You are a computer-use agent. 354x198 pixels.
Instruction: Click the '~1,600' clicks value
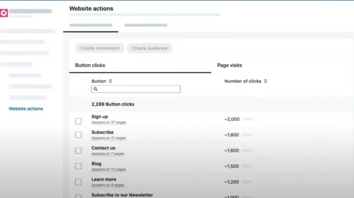tap(232, 150)
